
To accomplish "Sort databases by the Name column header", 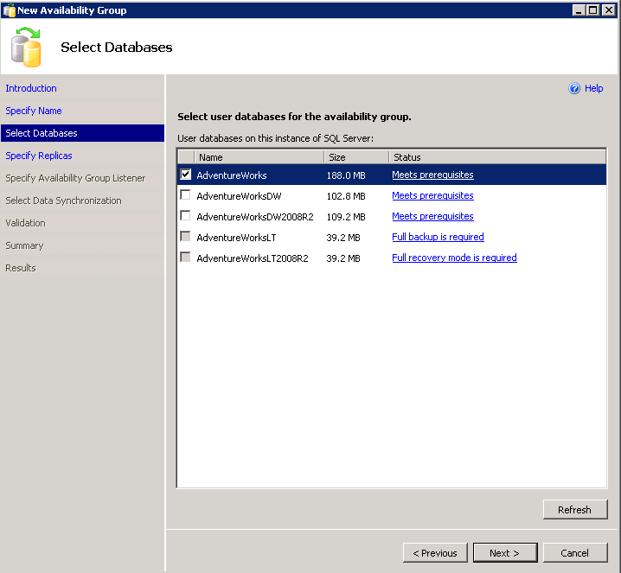I will click(x=259, y=157).
